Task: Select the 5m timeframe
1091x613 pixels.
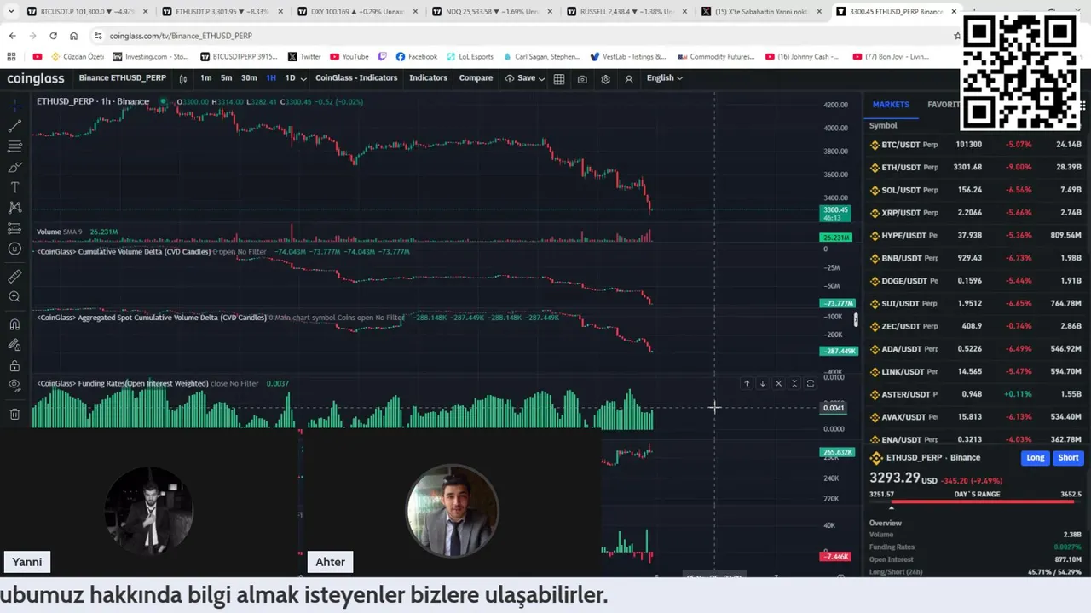Action: (227, 77)
